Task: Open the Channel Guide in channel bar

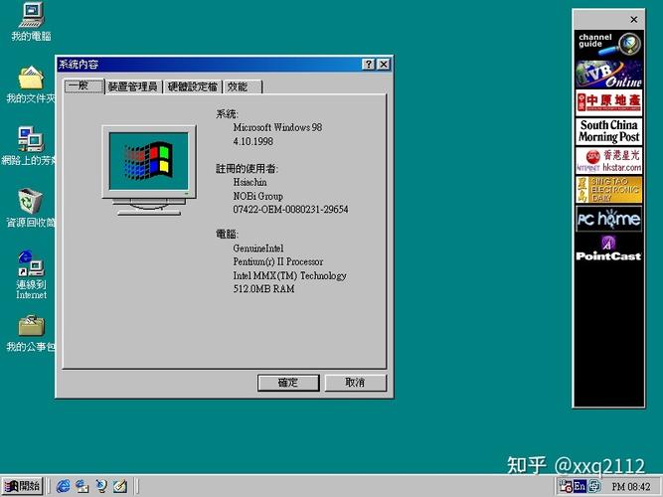Action: (609, 45)
